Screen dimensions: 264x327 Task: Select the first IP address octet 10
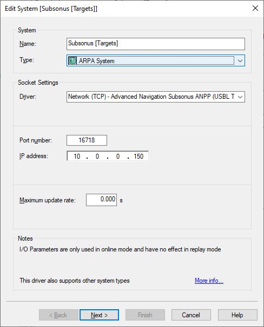tap(77, 156)
